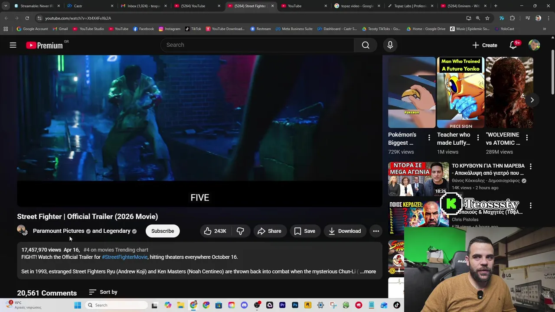Open the Paramount Pictures channel avatar
This screenshot has width=555, height=312.
(x=22, y=231)
